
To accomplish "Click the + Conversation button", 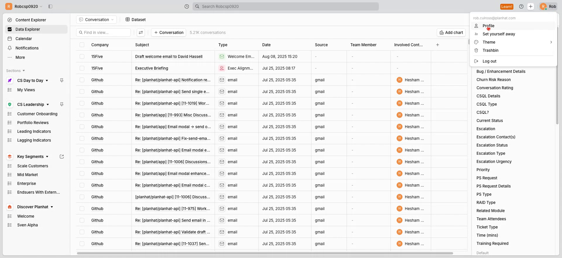I will (169, 32).
